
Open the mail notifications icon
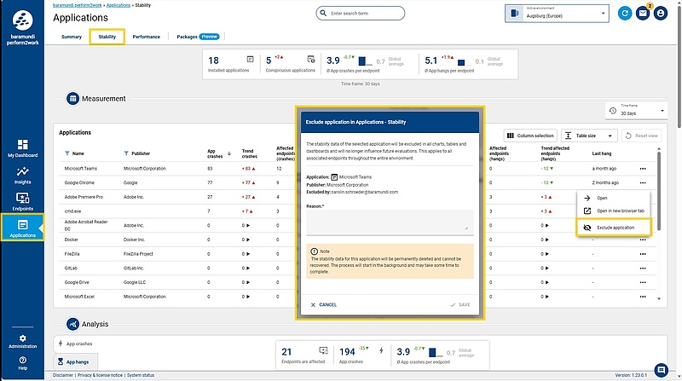tap(642, 14)
